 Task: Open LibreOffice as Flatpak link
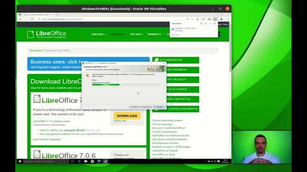point(165,151)
